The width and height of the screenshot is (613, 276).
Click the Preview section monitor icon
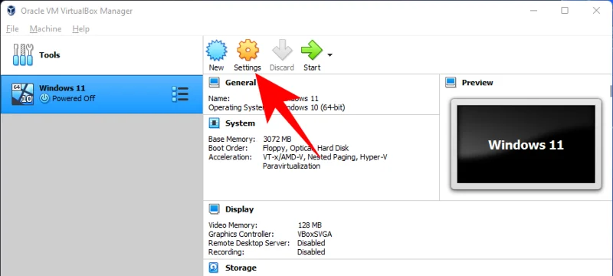pos(451,83)
